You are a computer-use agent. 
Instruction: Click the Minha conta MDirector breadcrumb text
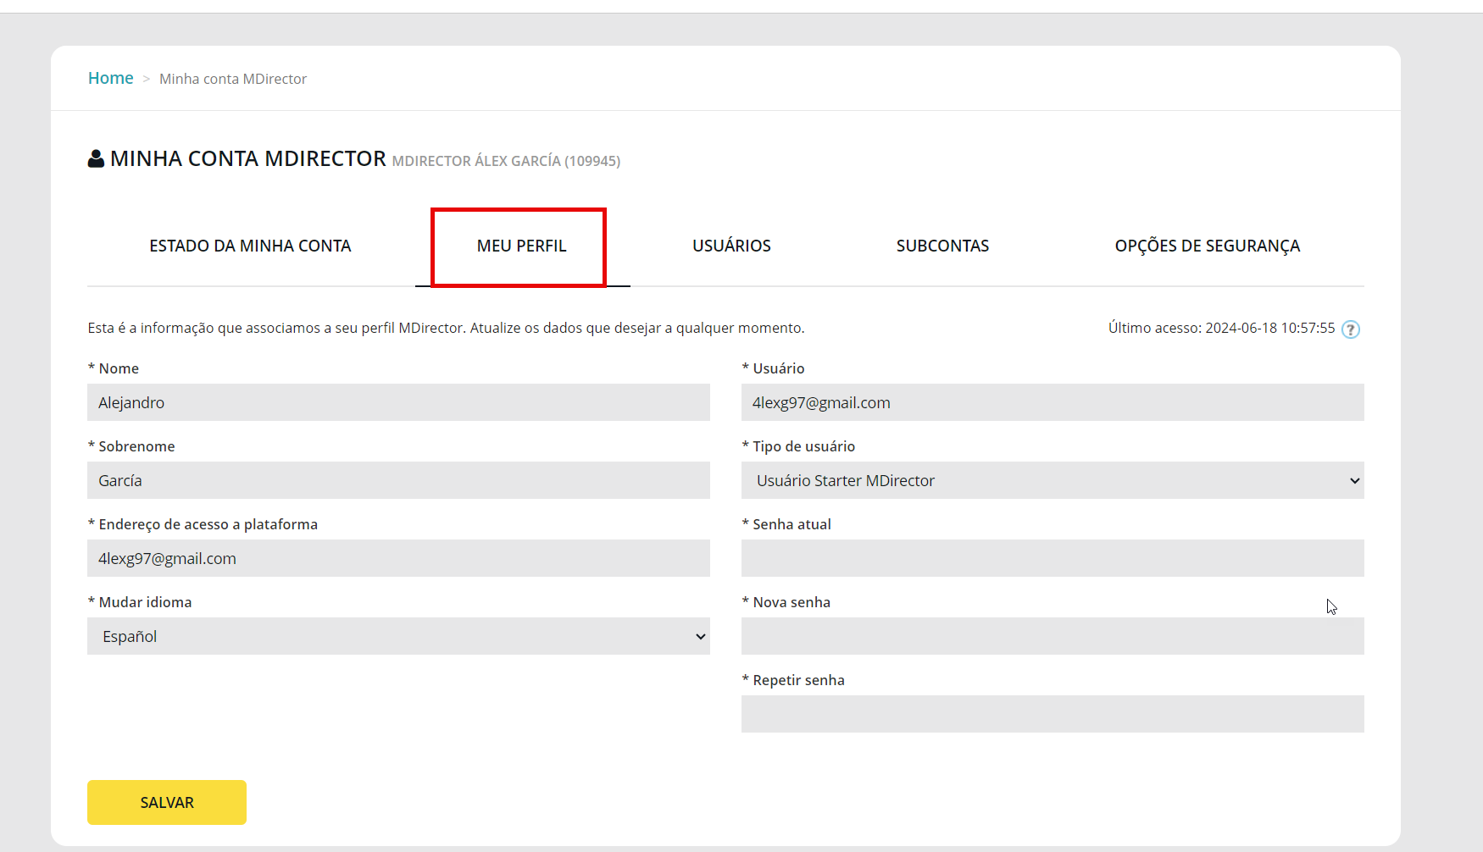coord(233,79)
